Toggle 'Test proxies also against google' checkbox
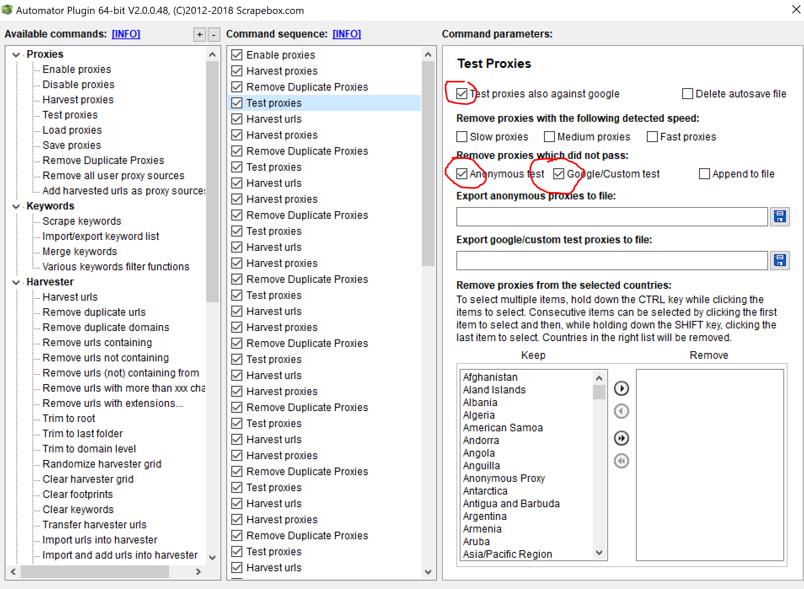The width and height of the screenshot is (804, 589). coord(462,94)
